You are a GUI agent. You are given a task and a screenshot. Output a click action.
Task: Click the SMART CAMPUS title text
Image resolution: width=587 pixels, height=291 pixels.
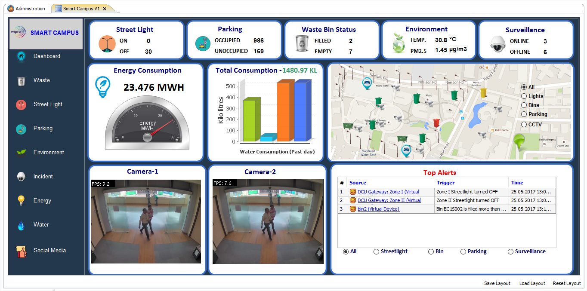click(x=55, y=33)
